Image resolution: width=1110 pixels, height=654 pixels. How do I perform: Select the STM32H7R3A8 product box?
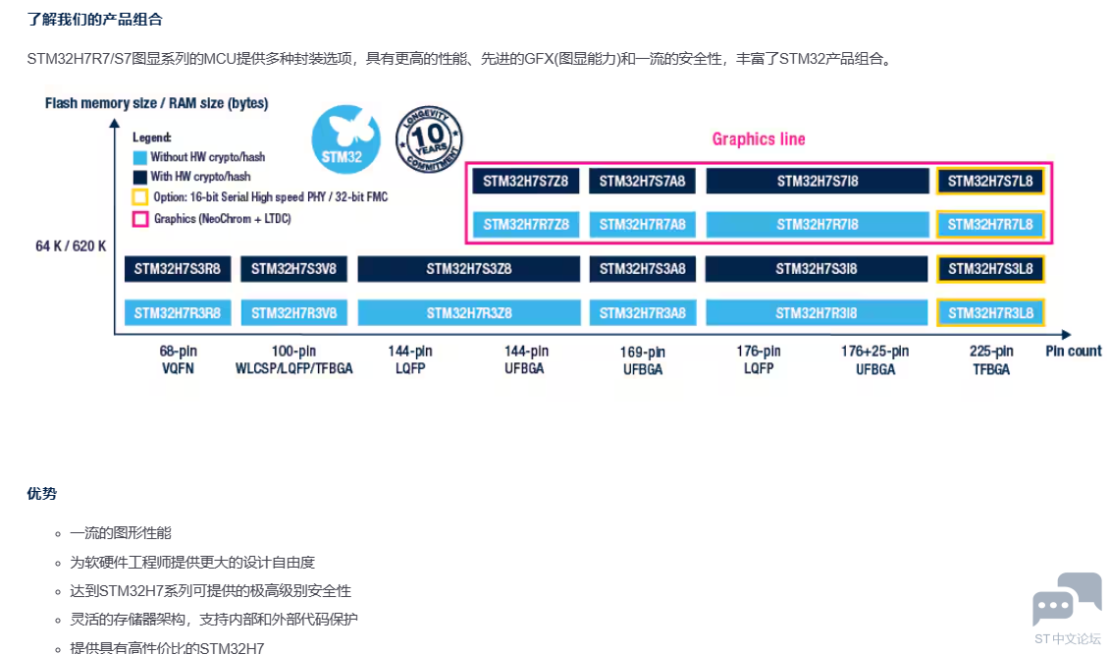(642, 313)
